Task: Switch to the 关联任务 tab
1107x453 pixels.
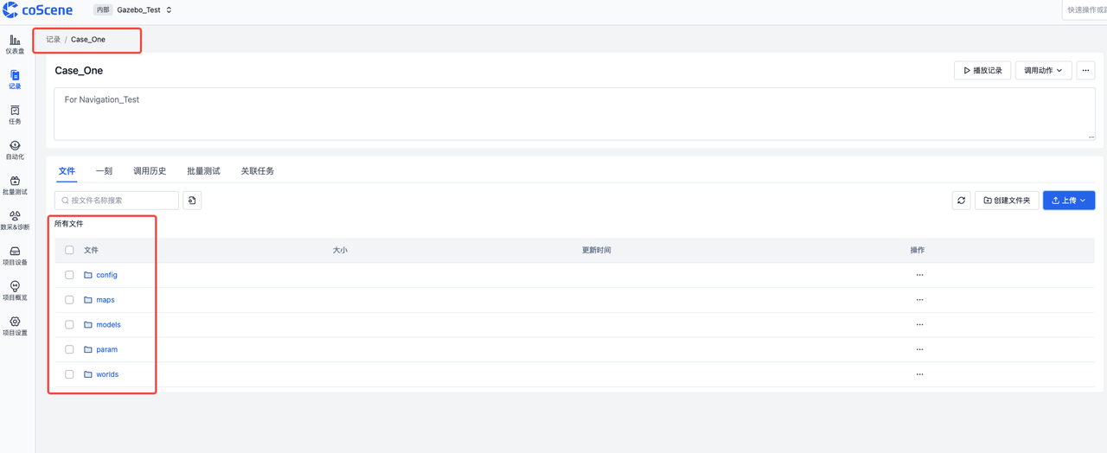Action: point(257,171)
